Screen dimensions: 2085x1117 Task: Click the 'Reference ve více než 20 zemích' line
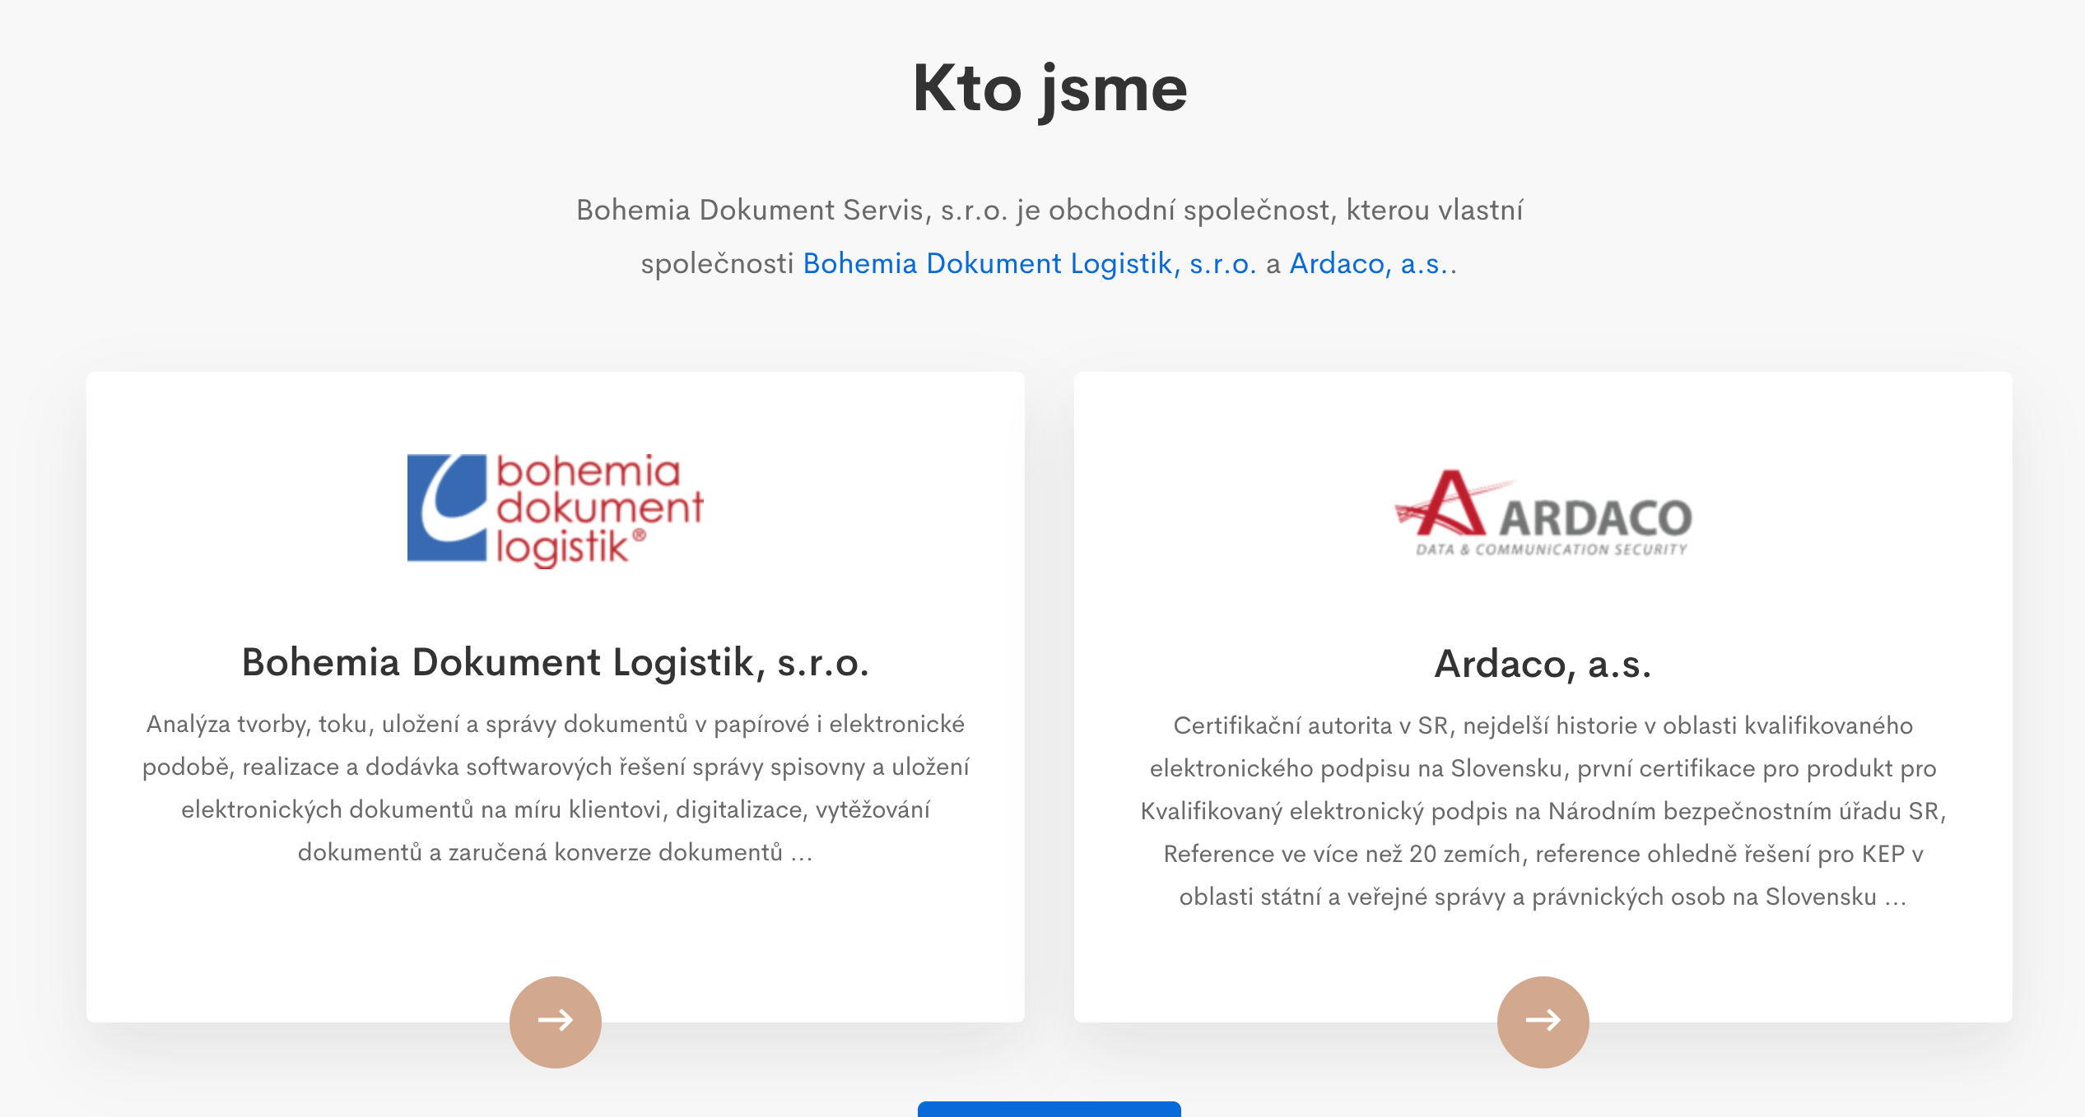(x=1342, y=854)
